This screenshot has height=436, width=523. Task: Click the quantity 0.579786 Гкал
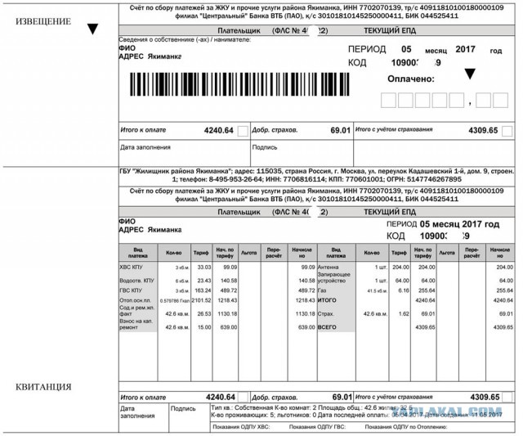click(175, 301)
